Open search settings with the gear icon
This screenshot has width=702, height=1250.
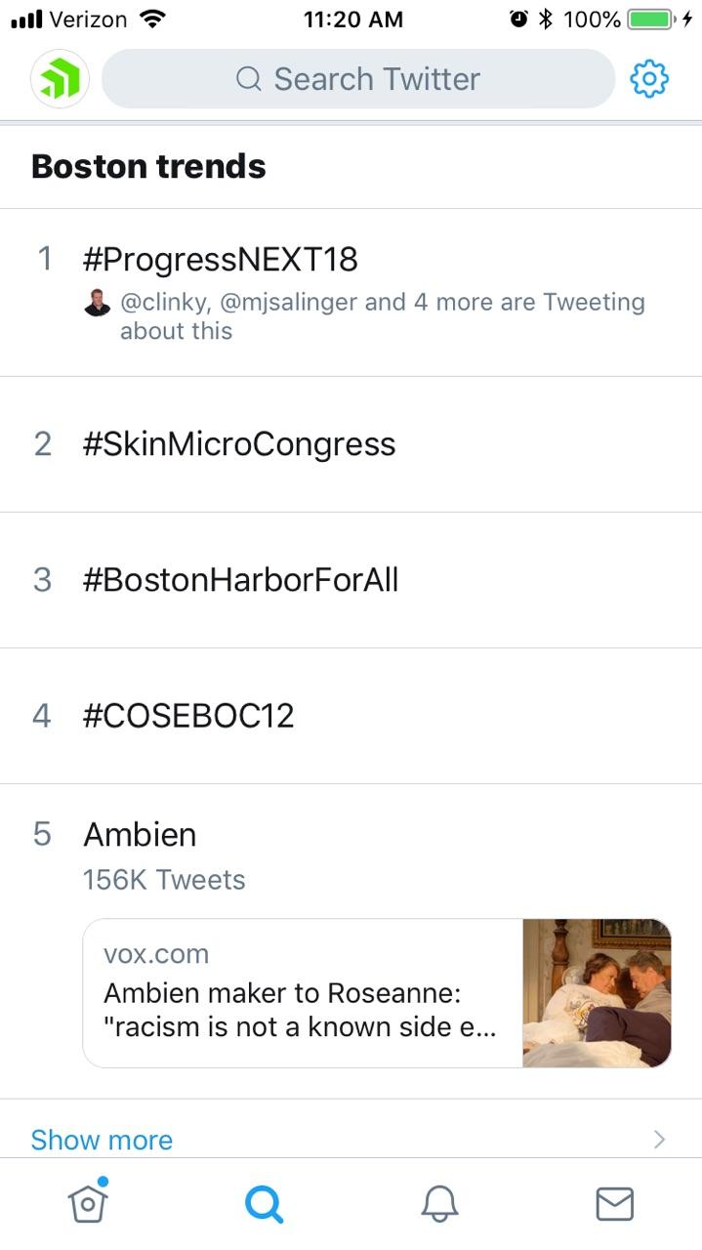[x=647, y=78]
